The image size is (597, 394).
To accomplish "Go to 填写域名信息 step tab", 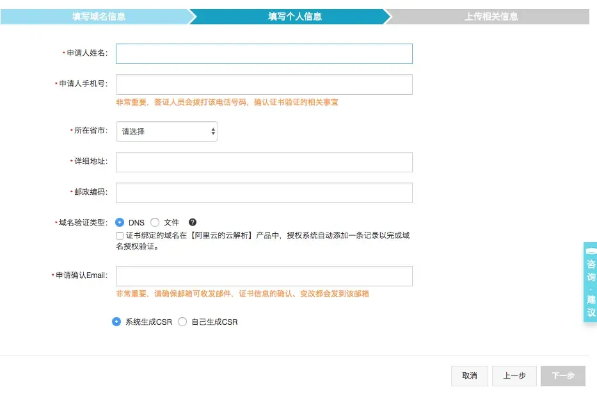I will (99, 17).
